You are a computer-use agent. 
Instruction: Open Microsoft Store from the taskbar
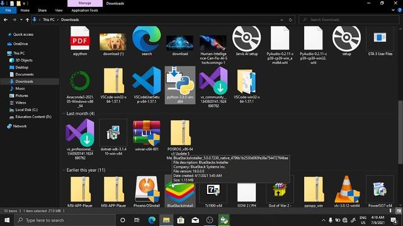[181, 220]
